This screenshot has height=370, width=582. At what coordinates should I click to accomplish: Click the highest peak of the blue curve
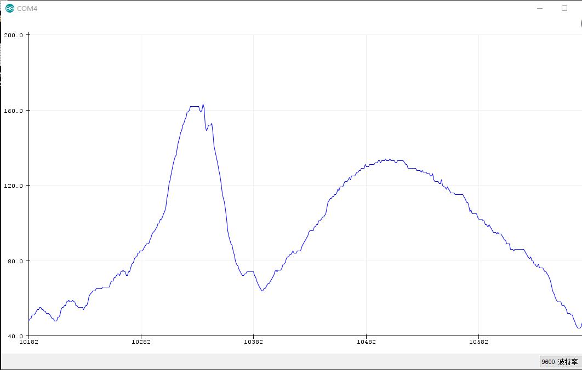203,105
